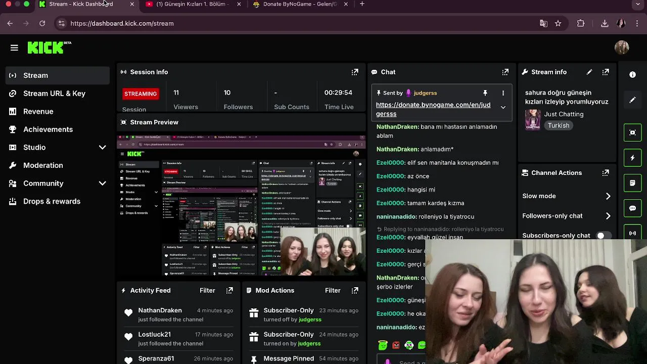
Task: Open pinned message three-dot options
Action: click(503, 93)
